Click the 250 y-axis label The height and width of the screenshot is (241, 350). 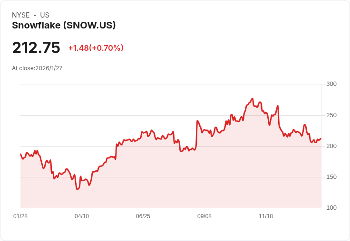[x=331, y=115]
